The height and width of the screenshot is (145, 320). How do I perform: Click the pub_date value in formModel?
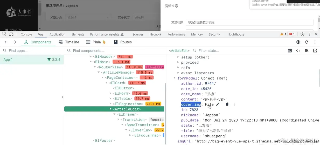260,120
